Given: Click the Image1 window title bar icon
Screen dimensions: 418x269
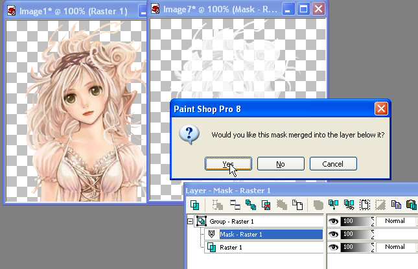Looking at the screenshot, I should pyautogui.click(x=11, y=11).
